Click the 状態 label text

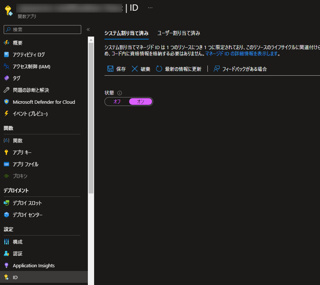coord(109,93)
